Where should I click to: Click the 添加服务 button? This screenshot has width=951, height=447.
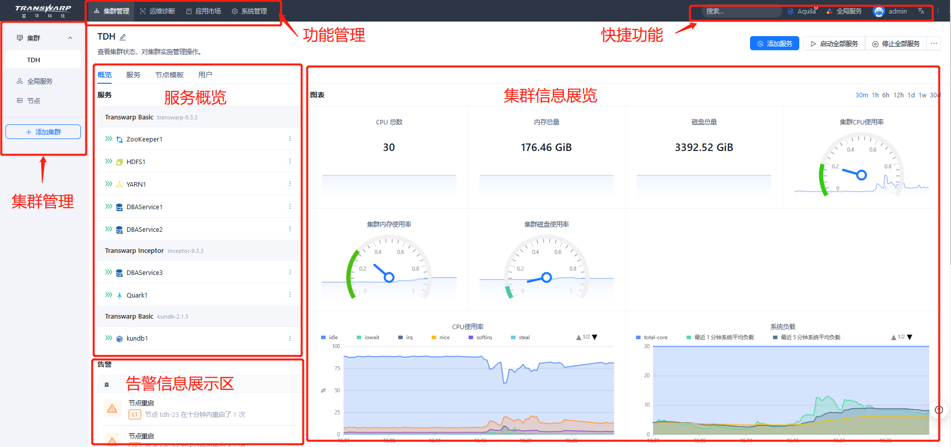click(774, 44)
